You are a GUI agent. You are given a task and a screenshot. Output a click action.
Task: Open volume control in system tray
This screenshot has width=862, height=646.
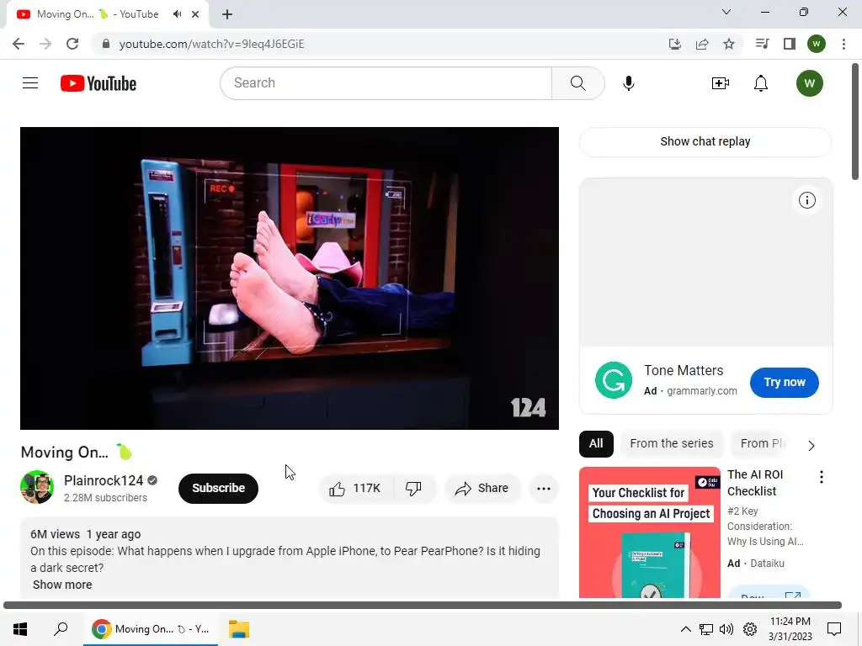pos(726,629)
